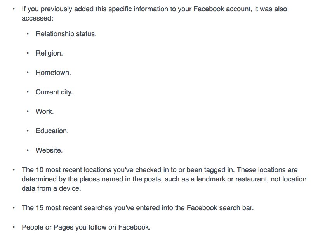Image resolution: width=325 pixels, height=235 pixels.
Task: Click the 'Current city.' list item
Action: pos(54,92)
